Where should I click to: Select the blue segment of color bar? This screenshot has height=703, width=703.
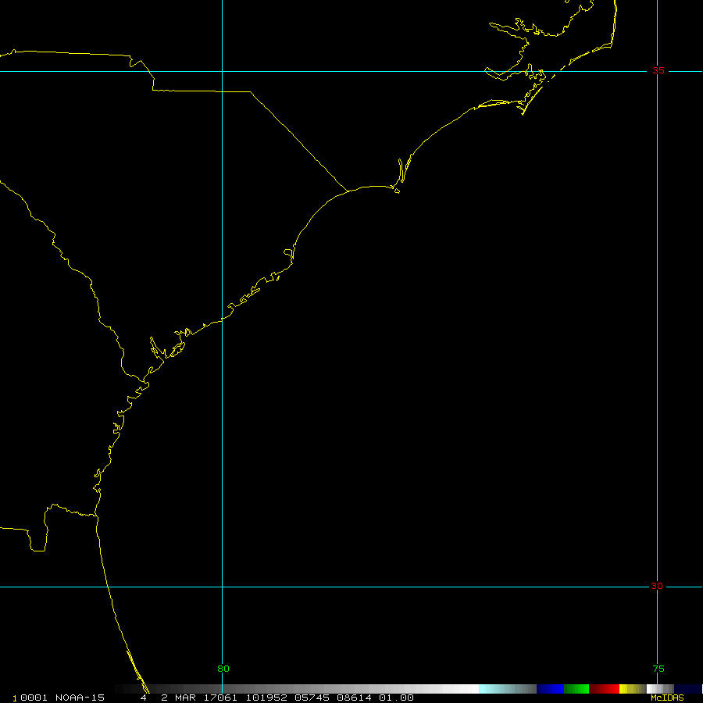click(x=550, y=689)
